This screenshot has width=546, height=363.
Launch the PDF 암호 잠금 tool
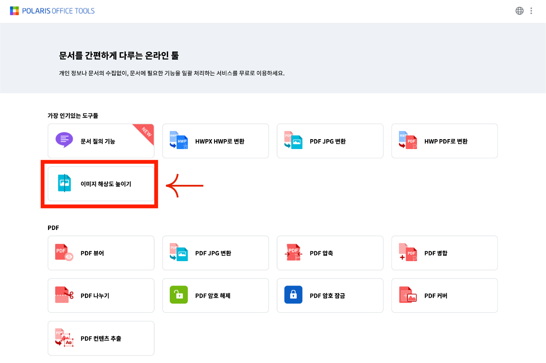pyautogui.click(x=330, y=295)
